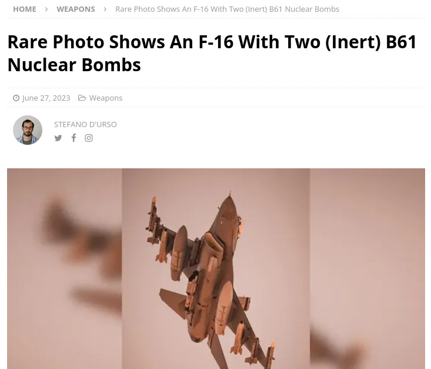The height and width of the screenshot is (369, 431).
Task: Visit STEFANO D'URSO author page
Action: click(x=85, y=124)
